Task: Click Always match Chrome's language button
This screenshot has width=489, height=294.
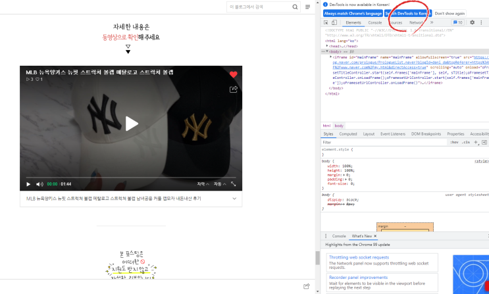Action: [353, 13]
